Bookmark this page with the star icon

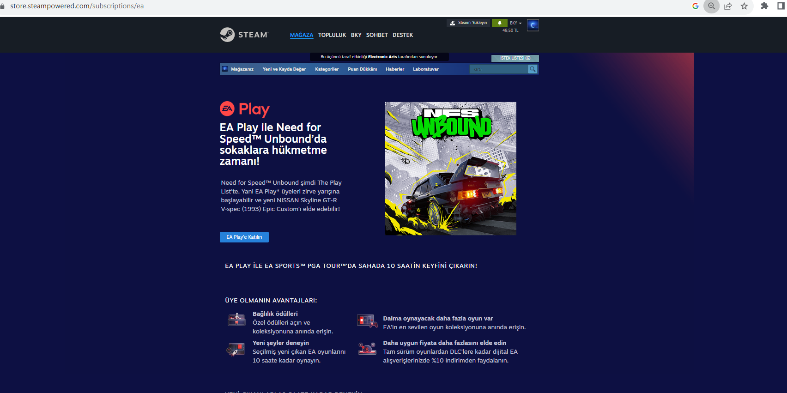(x=744, y=6)
